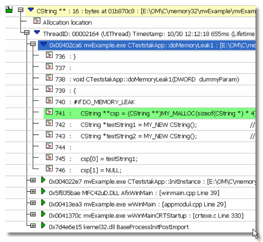Image resolution: width=263 pixels, height=242 pixels.
Task: Collapse the doMemoryLeak1 stack frame
Action: (x=33, y=44)
